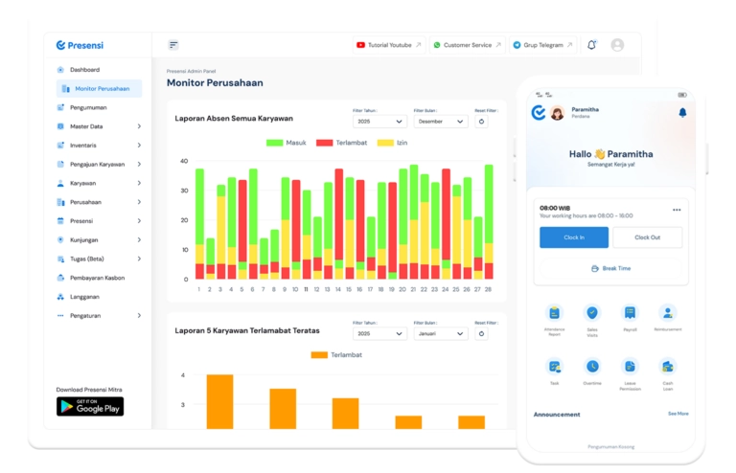Open the user profile avatar icon

[x=617, y=45]
